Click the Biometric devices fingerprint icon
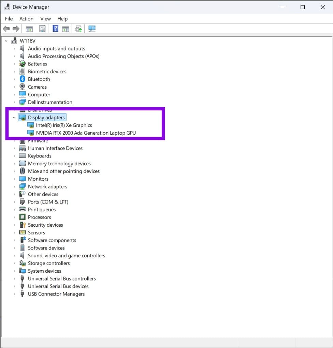The image size is (333, 348). (22, 71)
